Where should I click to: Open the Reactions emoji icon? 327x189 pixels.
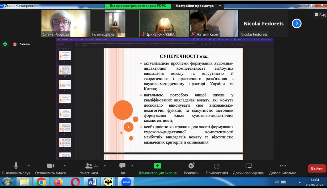point(191,166)
